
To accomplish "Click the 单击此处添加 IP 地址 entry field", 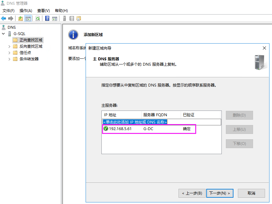I will [x=162, y=122].
